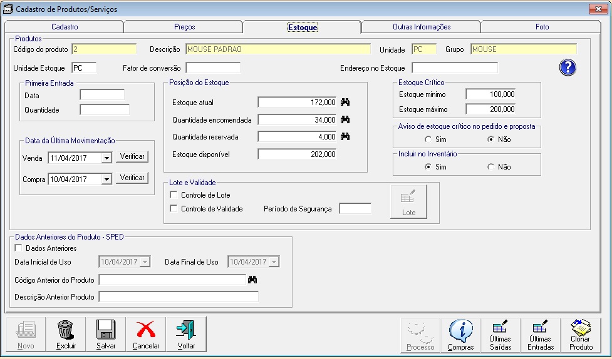Image resolution: width=612 pixels, height=359 pixels.
Task: Delete the product with the Excluir trash button
Action: point(66,335)
